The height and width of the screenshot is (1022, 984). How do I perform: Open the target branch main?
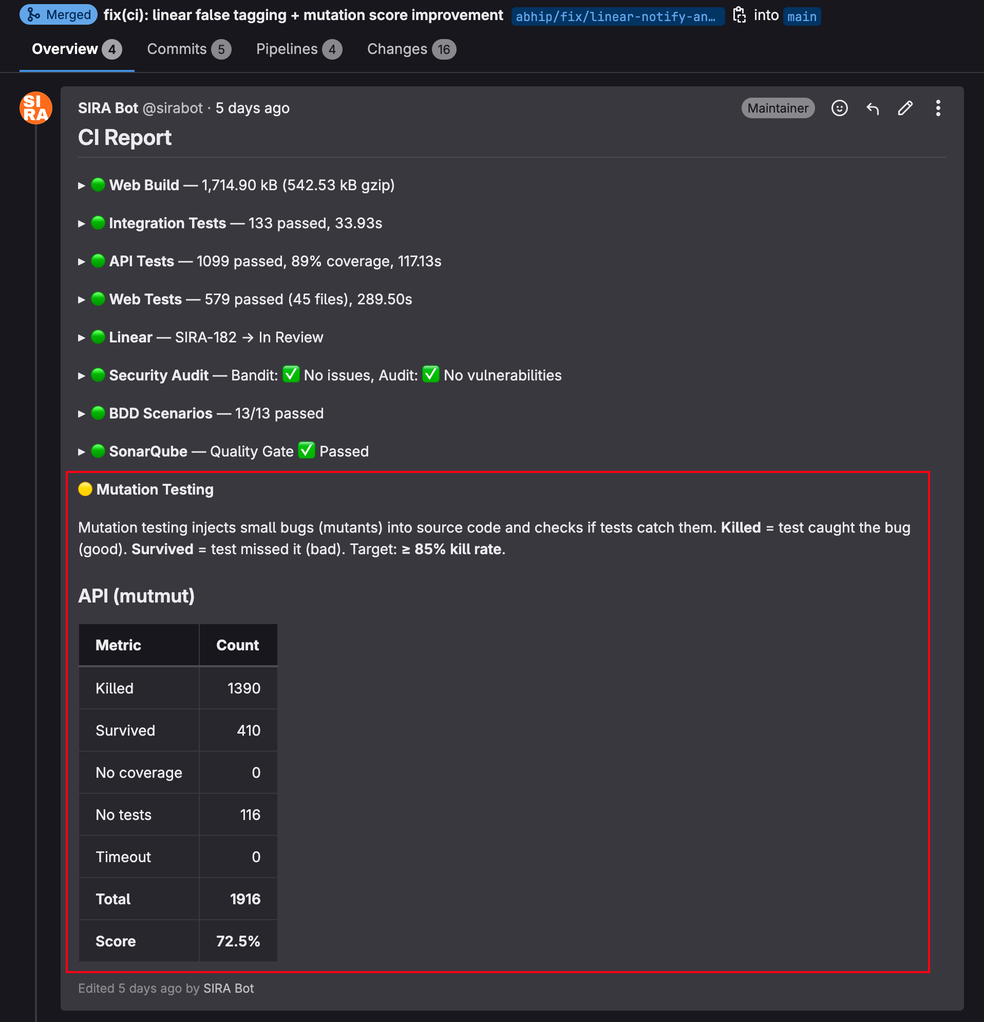pos(801,16)
